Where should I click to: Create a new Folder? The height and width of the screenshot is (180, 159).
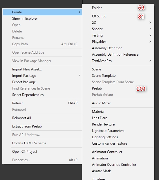click(x=122, y=8)
